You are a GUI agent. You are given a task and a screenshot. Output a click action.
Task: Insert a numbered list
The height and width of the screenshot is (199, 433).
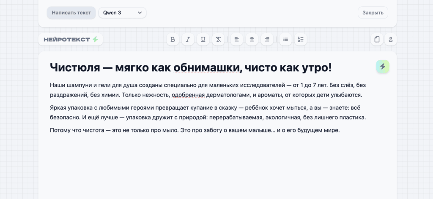click(301, 39)
